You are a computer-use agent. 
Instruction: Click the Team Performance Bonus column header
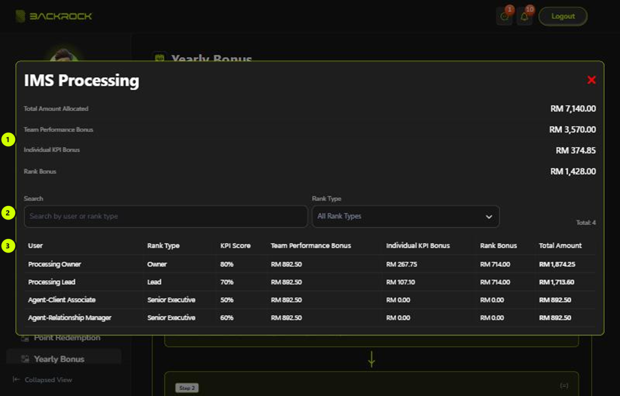311,246
